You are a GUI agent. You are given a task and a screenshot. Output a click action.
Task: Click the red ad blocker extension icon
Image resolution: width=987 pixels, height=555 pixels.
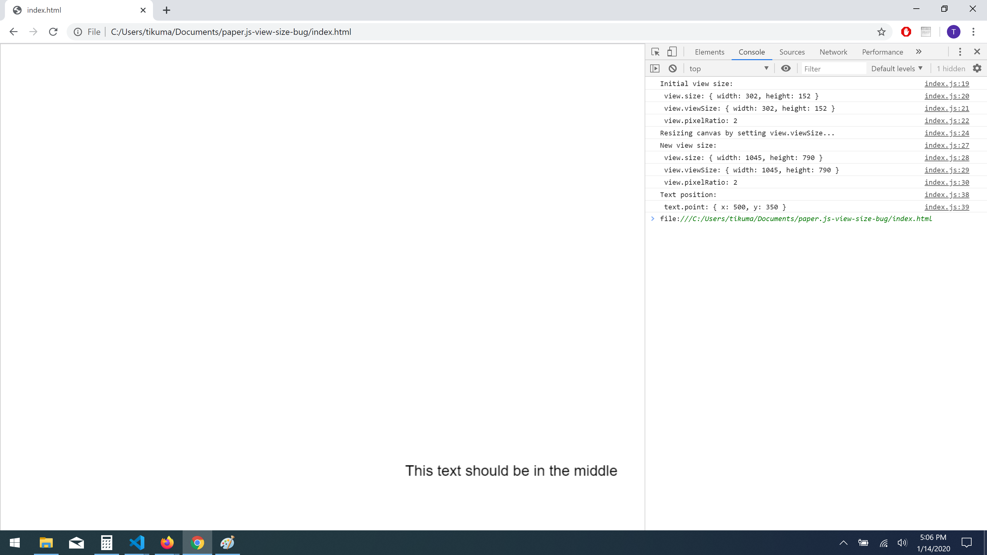coord(906,32)
